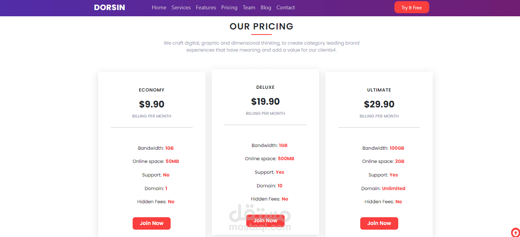Navigate to the Team section
The width and height of the screenshot is (520, 237).
[x=249, y=7]
